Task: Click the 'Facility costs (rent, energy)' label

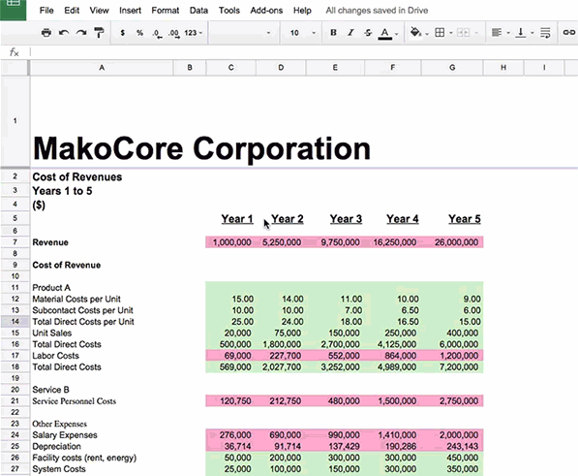Action: (x=84, y=458)
